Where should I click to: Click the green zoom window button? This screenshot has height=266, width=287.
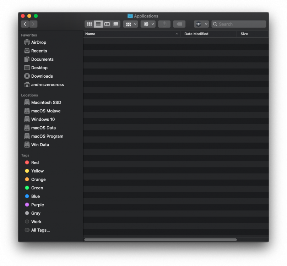click(36, 16)
